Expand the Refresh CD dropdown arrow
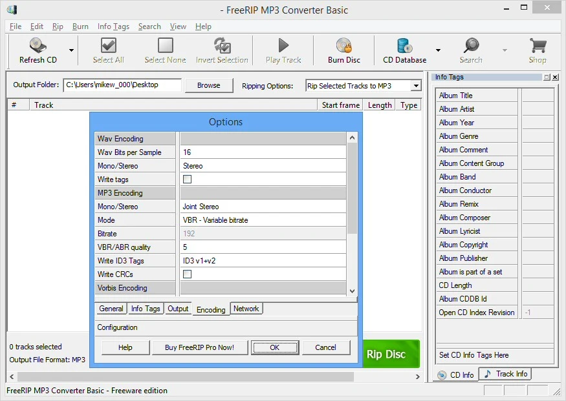Screen dimensions: 566x401 point(71,50)
